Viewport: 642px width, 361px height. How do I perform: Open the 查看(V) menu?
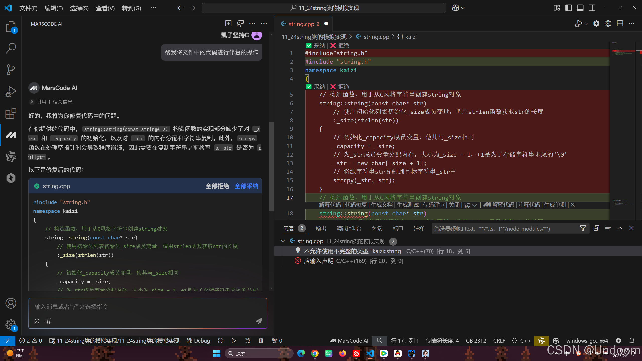pos(105,8)
